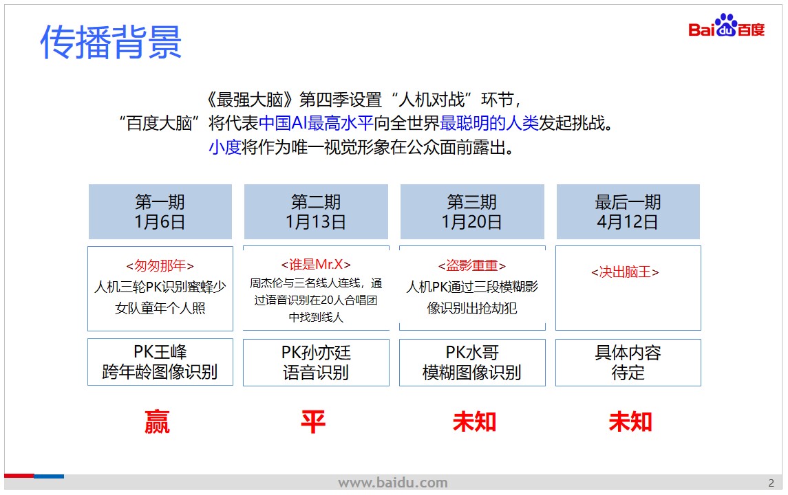Click the Baidu logo
This screenshot has width=788, height=495.
[726, 25]
